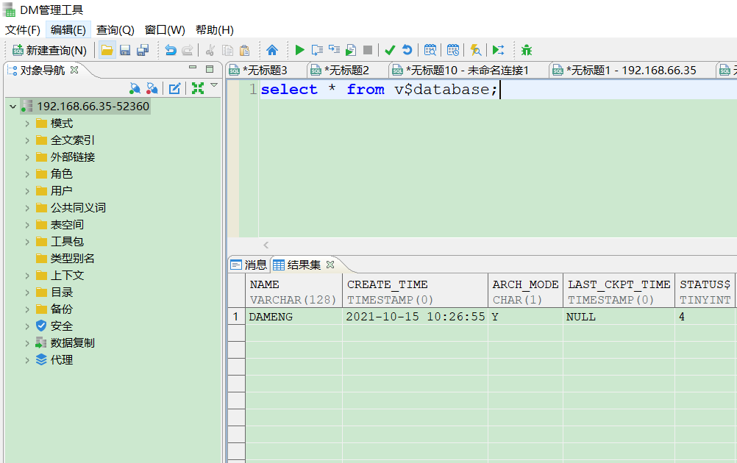The width and height of the screenshot is (737, 463).
Task: Click the execute script file icon
Action: click(x=351, y=50)
